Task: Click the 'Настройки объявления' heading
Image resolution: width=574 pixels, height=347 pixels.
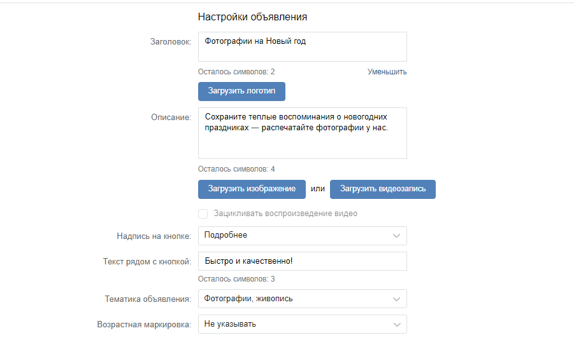Action: [252, 17]
